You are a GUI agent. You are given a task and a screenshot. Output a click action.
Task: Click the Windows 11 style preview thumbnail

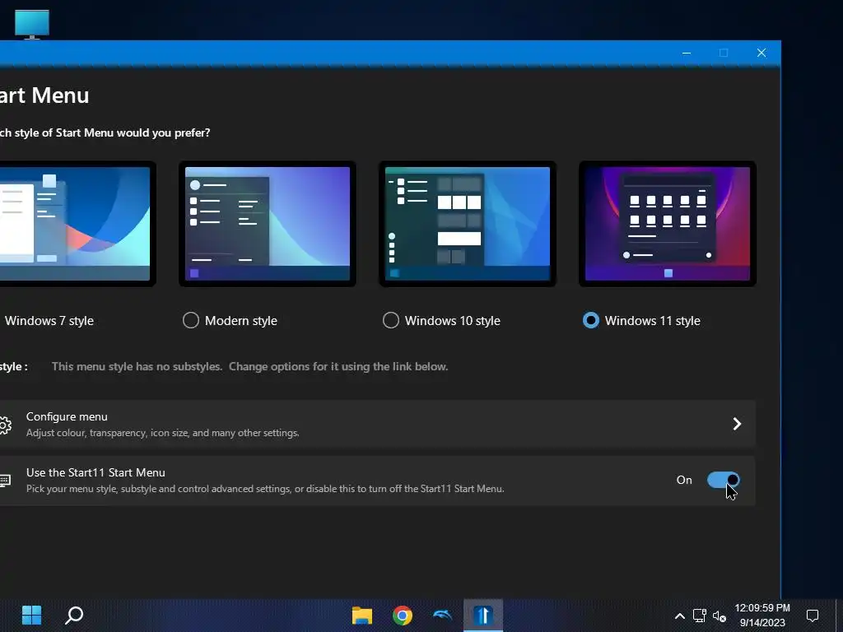click(x=667, y=224)
